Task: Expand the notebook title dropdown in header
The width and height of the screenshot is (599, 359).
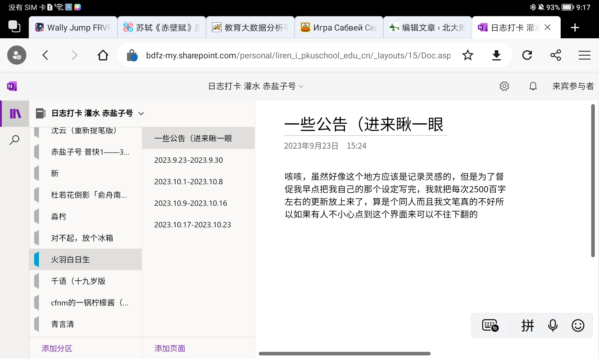Action: point(301,86)
